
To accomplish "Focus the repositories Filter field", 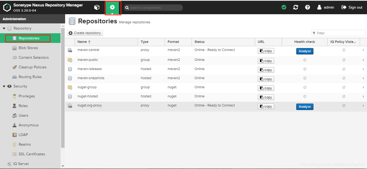I will 338,33.
